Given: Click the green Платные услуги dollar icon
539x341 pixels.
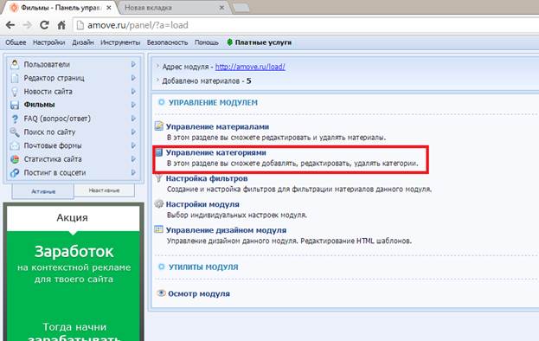Looking at the screenshot, I should [x=229, y=42].
